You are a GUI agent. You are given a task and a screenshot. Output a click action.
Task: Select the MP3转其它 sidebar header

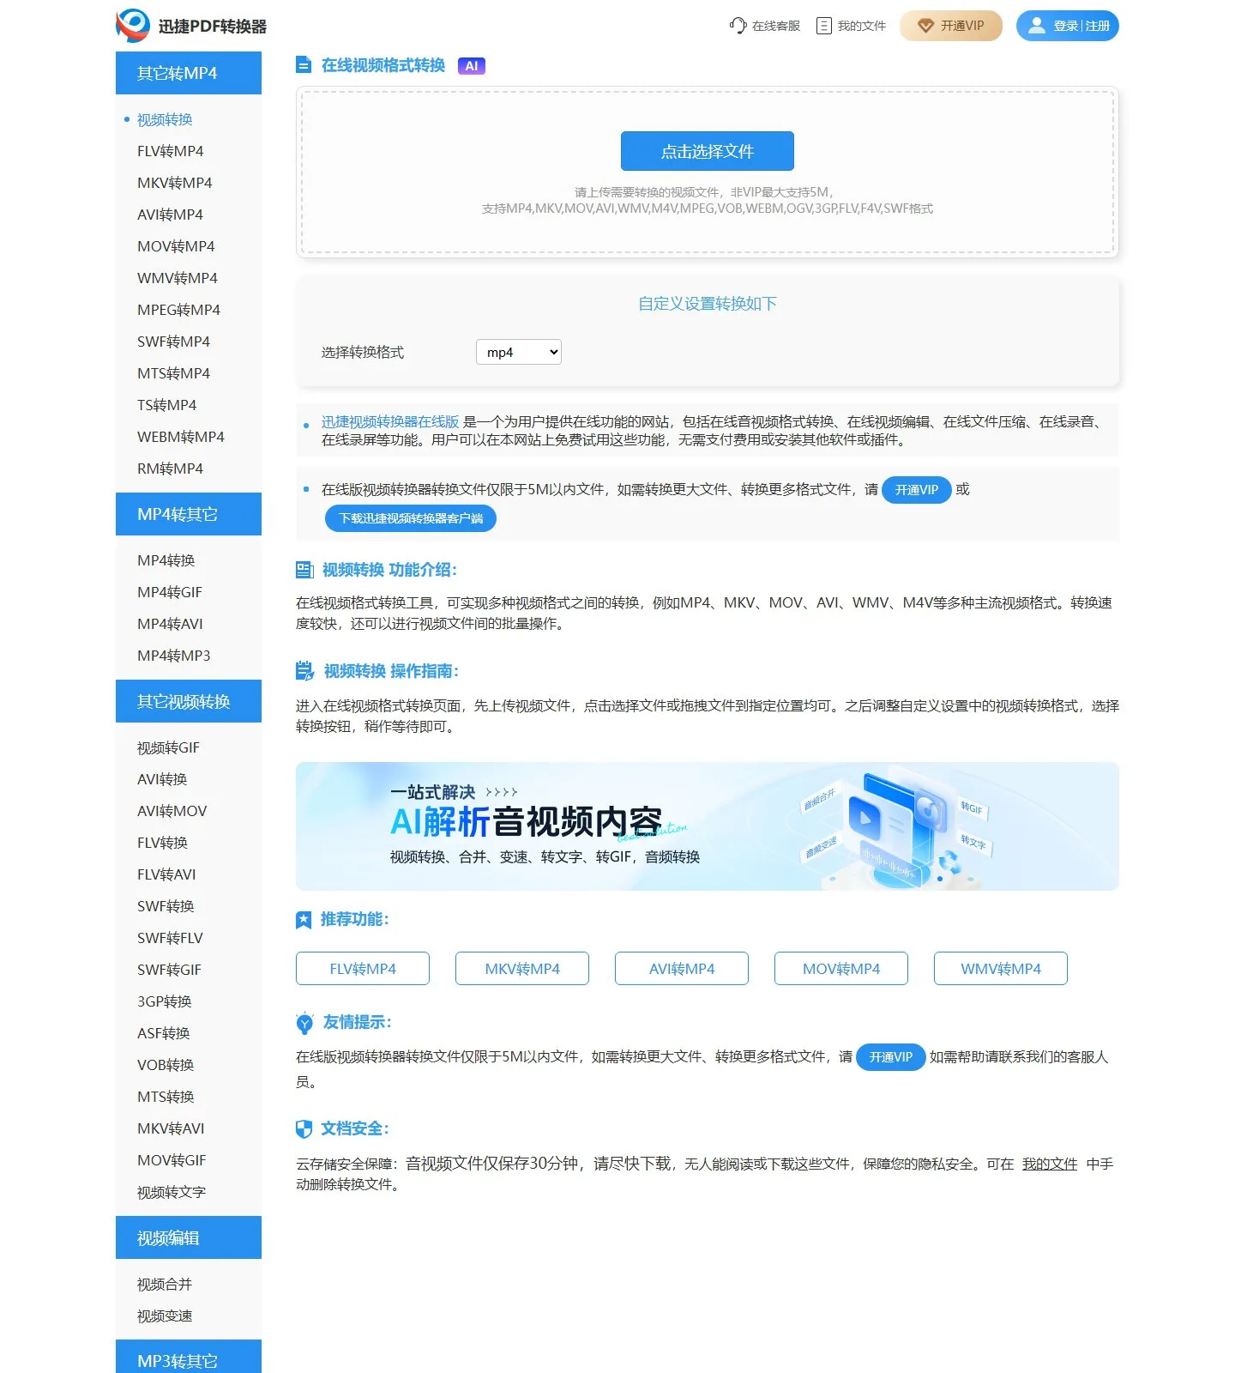coord(189,1358)
